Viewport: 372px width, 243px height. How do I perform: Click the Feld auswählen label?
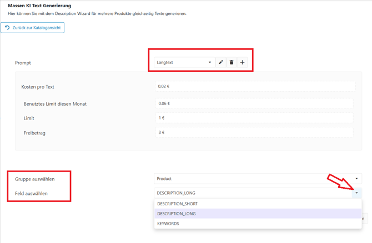point(31,194)
